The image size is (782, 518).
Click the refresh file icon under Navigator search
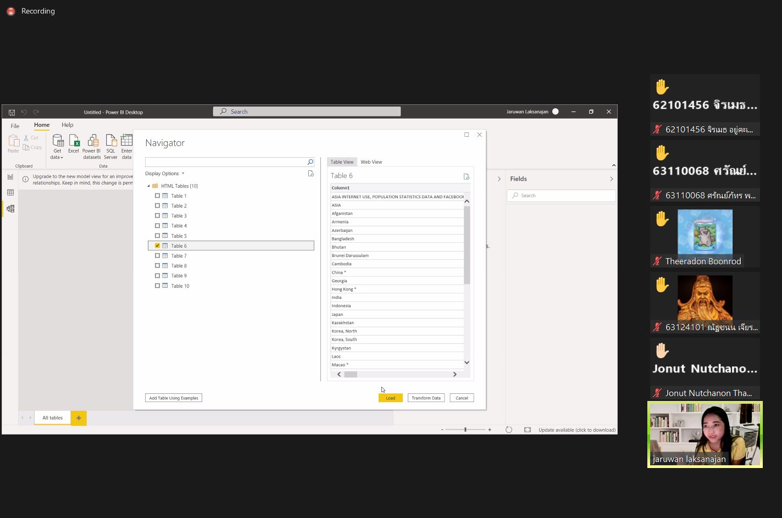point(310,174)
